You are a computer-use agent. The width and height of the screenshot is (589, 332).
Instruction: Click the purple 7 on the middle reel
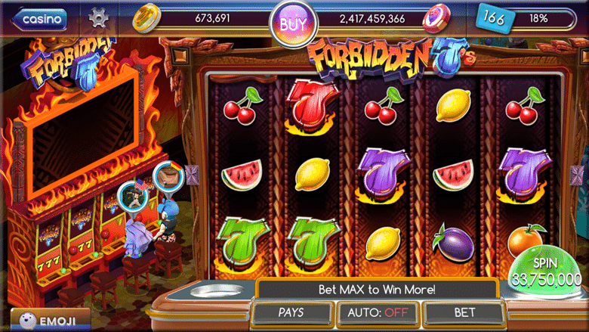[x=382, y=174]
